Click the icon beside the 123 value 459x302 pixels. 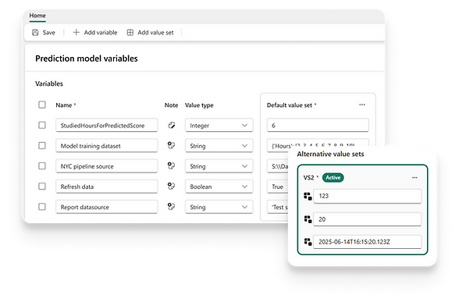coord(308,196)
